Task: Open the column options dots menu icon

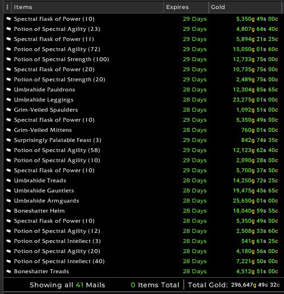Action: pyautogui.click(x=7, y=7)
